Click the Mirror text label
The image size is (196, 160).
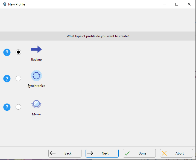coord(37,114)
